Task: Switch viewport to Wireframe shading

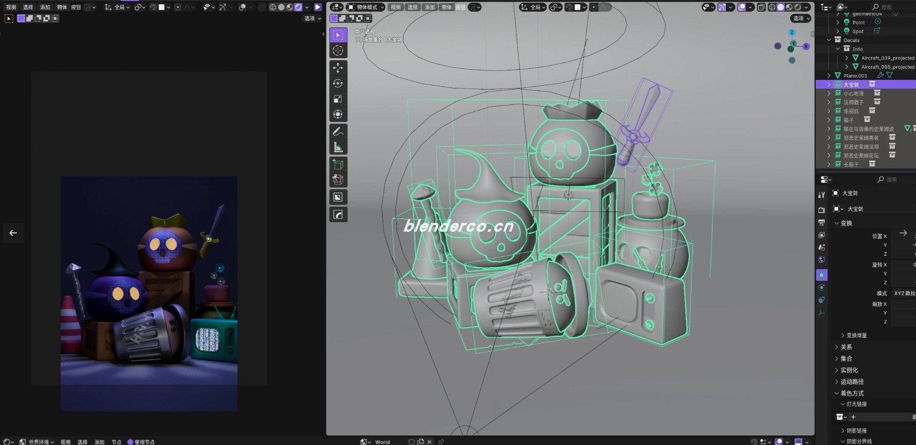Action: pos(772,7)
